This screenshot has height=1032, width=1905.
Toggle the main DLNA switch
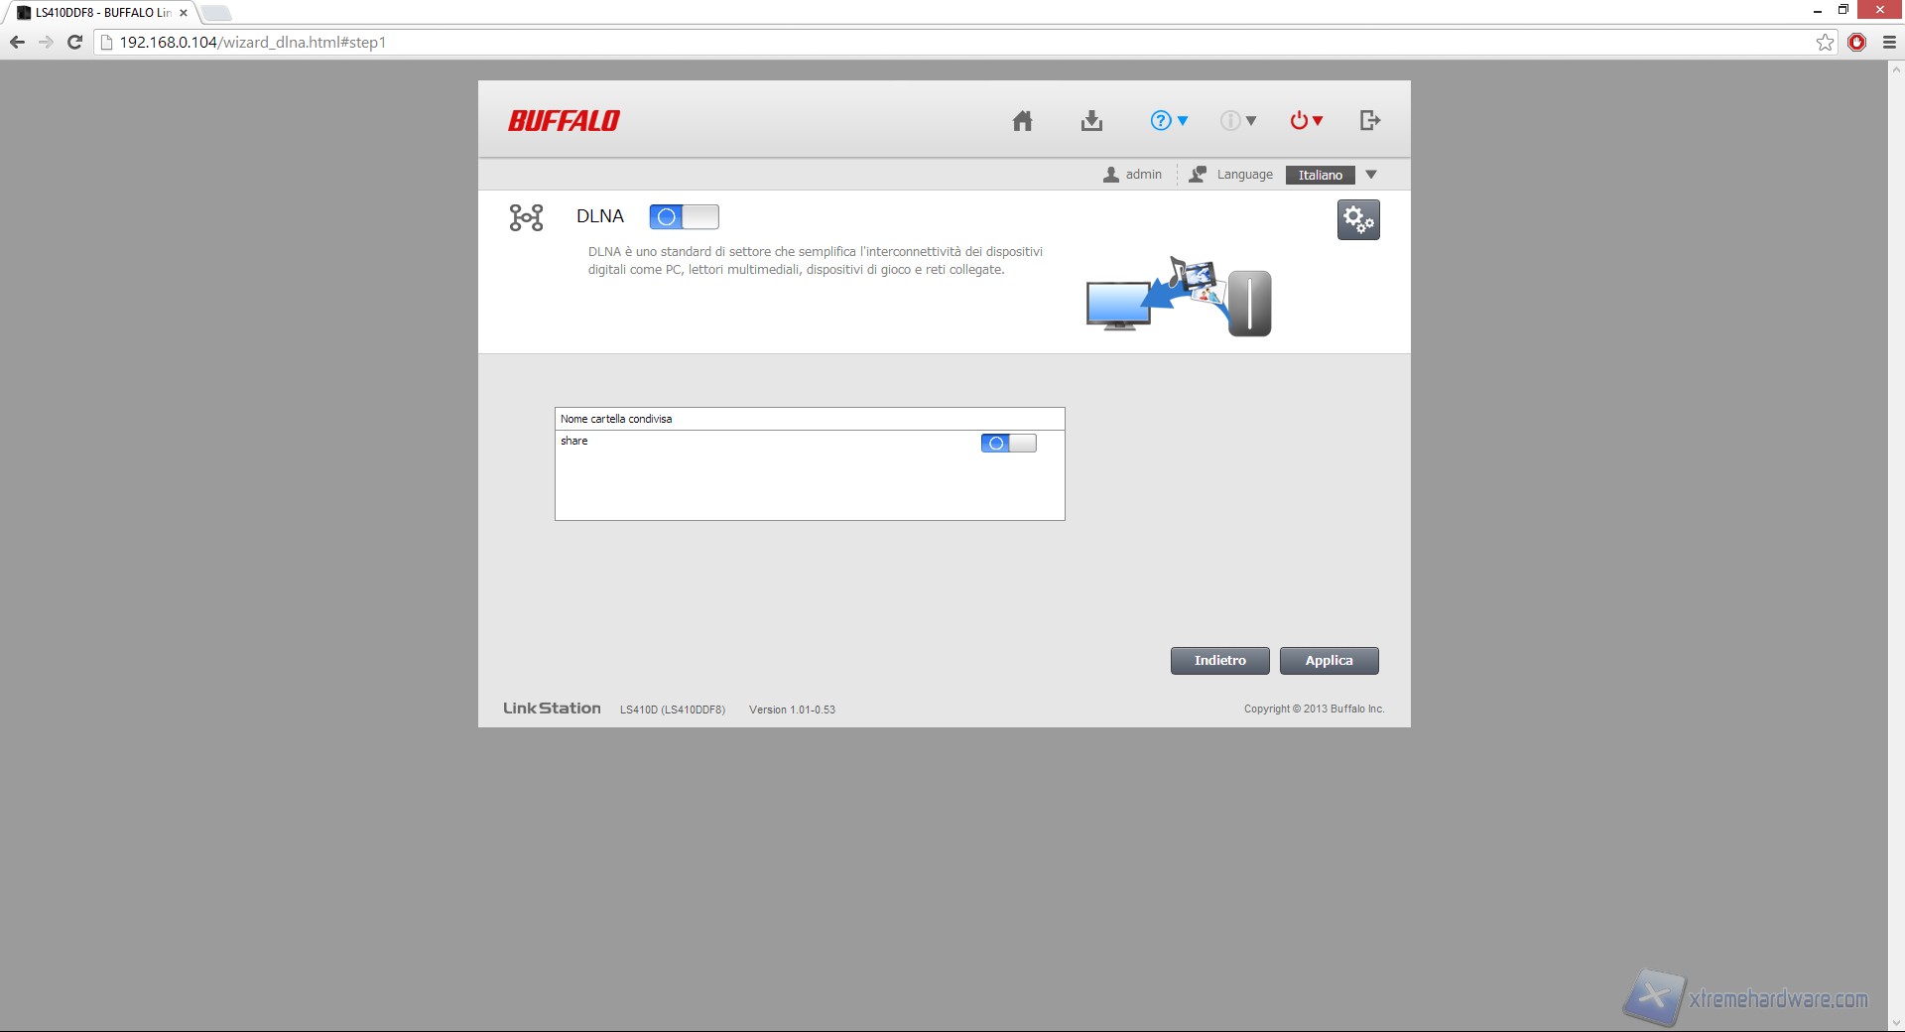tap(684, 217)
